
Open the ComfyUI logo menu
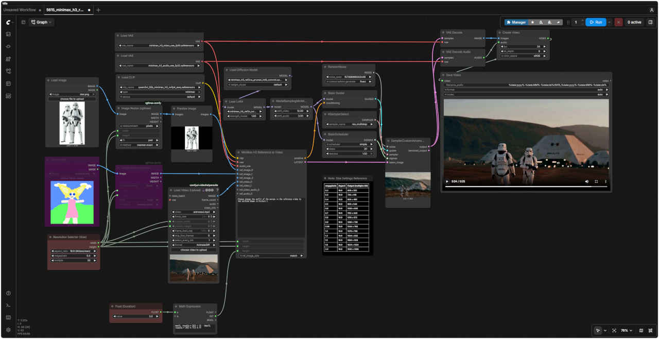point(8,22)
